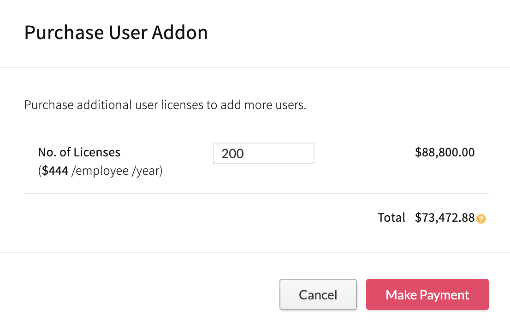Click the Make Payment button
Image resolution: width=510 pixels, height=333 pixels.
(427, 294)
